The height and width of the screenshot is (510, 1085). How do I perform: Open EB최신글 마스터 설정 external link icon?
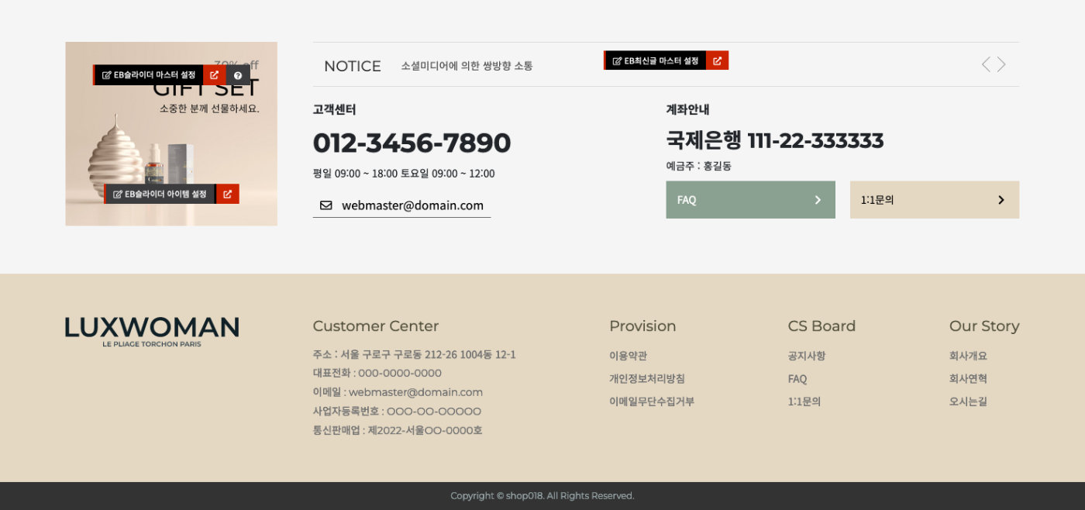717,60
